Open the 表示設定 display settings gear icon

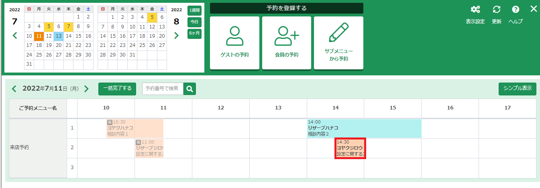475,10
